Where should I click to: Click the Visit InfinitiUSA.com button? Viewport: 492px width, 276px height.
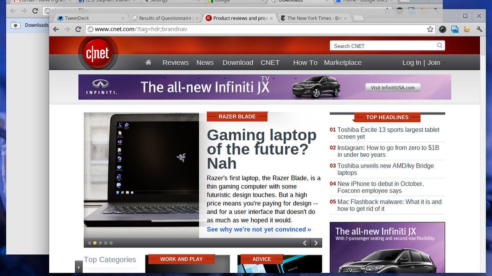392,87
